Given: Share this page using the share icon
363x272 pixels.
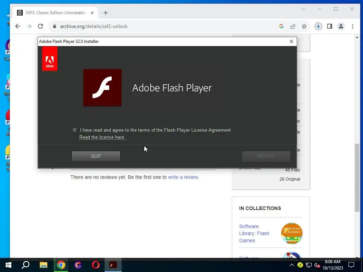Looking at the screenshot, I should pos(293,26).
